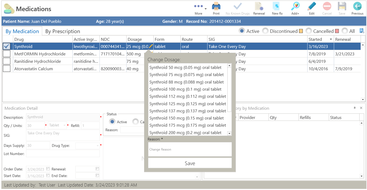Select Synthroid 125 mcg (0.125 mg) oral tablet
The image size is (367, 190).
click(188, 104)
